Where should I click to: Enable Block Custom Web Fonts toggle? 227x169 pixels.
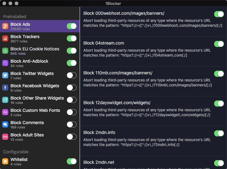72,112
